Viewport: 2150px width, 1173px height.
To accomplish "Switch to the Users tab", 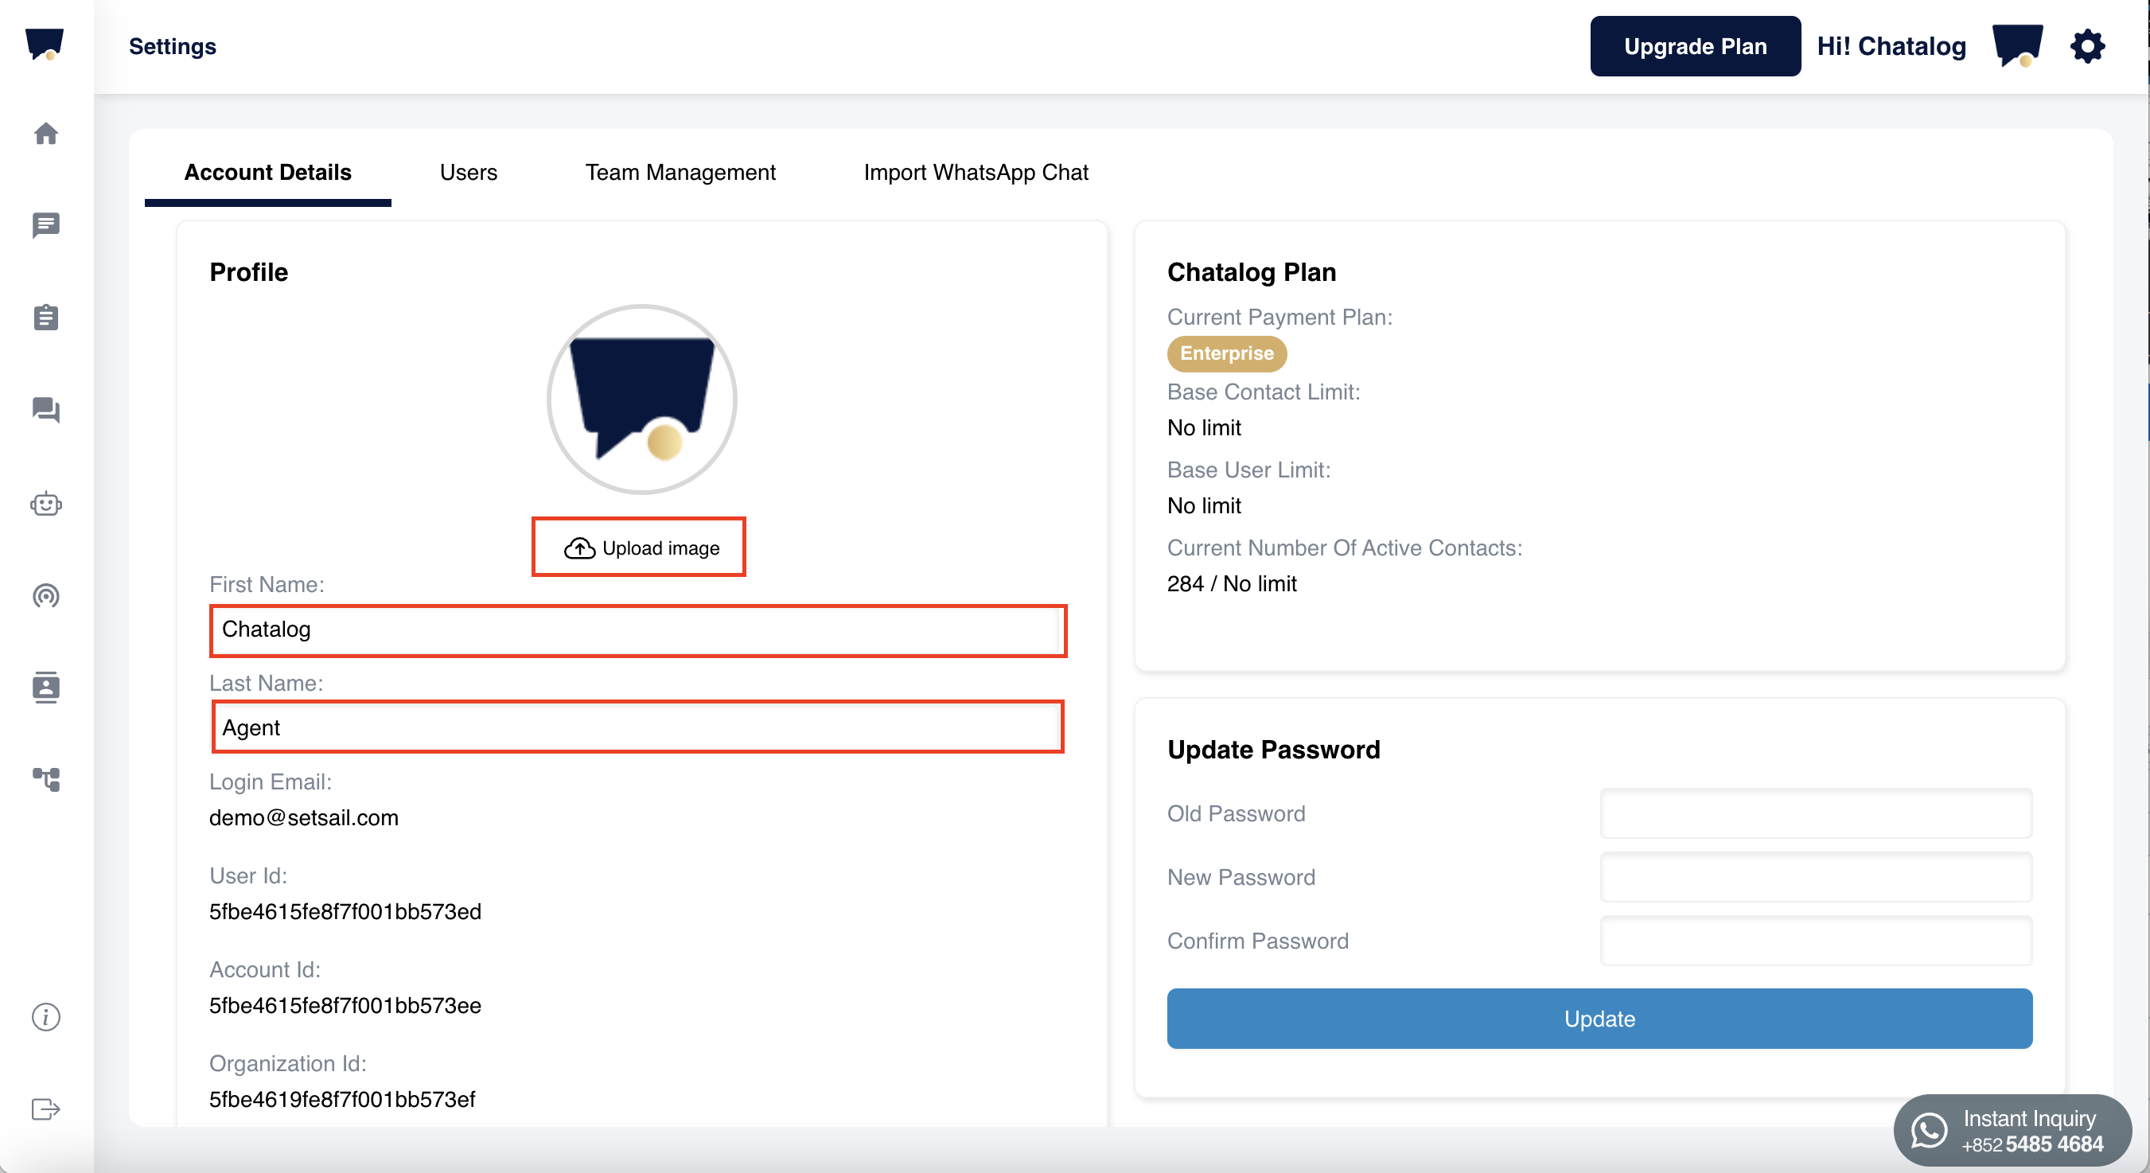I will [468, 172].
